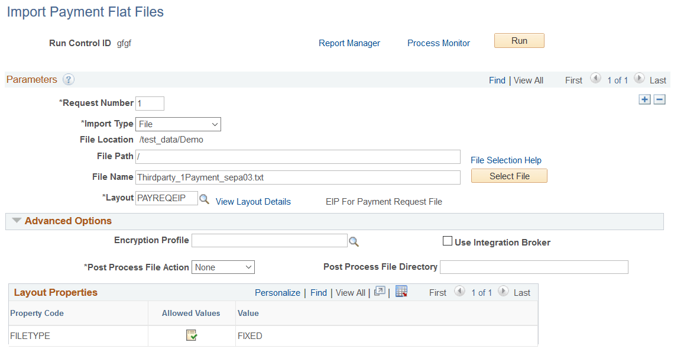The height and width of the screenshot is (352, 674).
Task: Download Layout Properties grid to spreadsheet
Action: (401, 292)
